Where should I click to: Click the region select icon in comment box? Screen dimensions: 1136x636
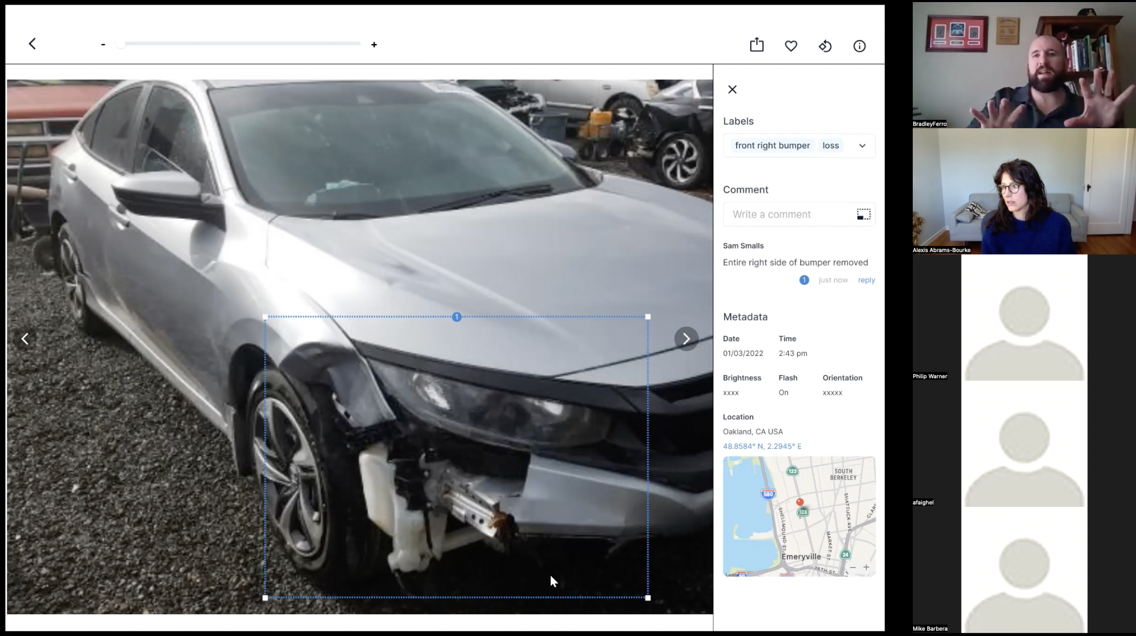pyautogui.click(x=863, y=214)
